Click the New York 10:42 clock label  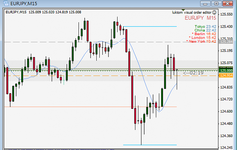coord(201,41)
